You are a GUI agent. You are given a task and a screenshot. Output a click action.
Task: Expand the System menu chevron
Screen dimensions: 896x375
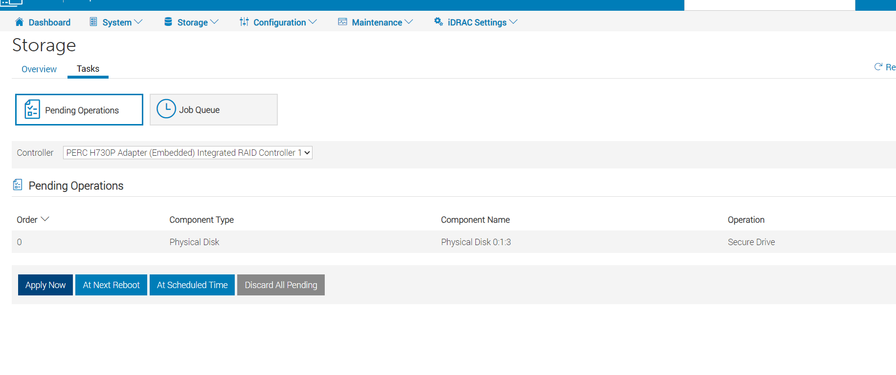tap(138, 22)
